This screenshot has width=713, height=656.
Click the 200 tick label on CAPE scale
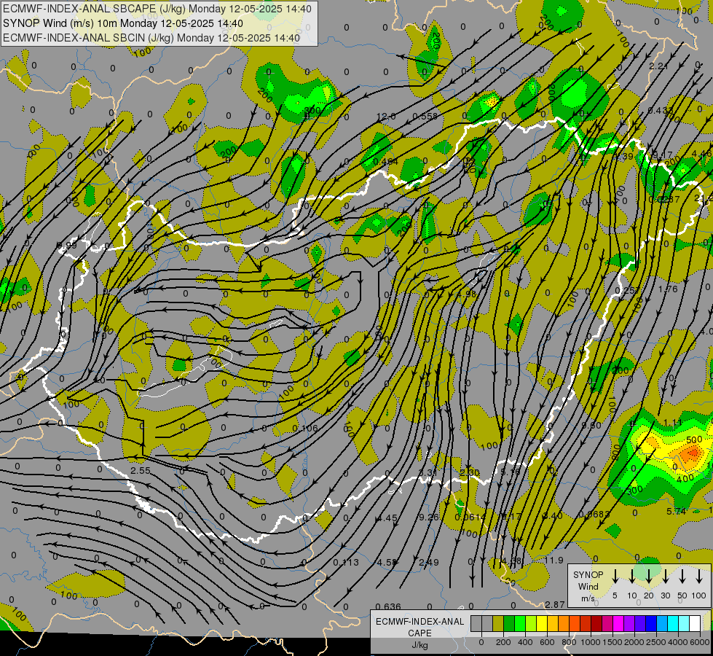pyautogui.click(x=503, y=642)
